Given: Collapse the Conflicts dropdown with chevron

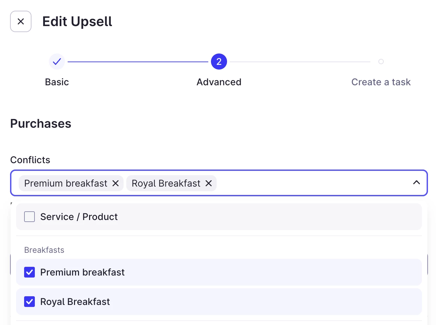Looking at the screenshot, I should point(416,183).
